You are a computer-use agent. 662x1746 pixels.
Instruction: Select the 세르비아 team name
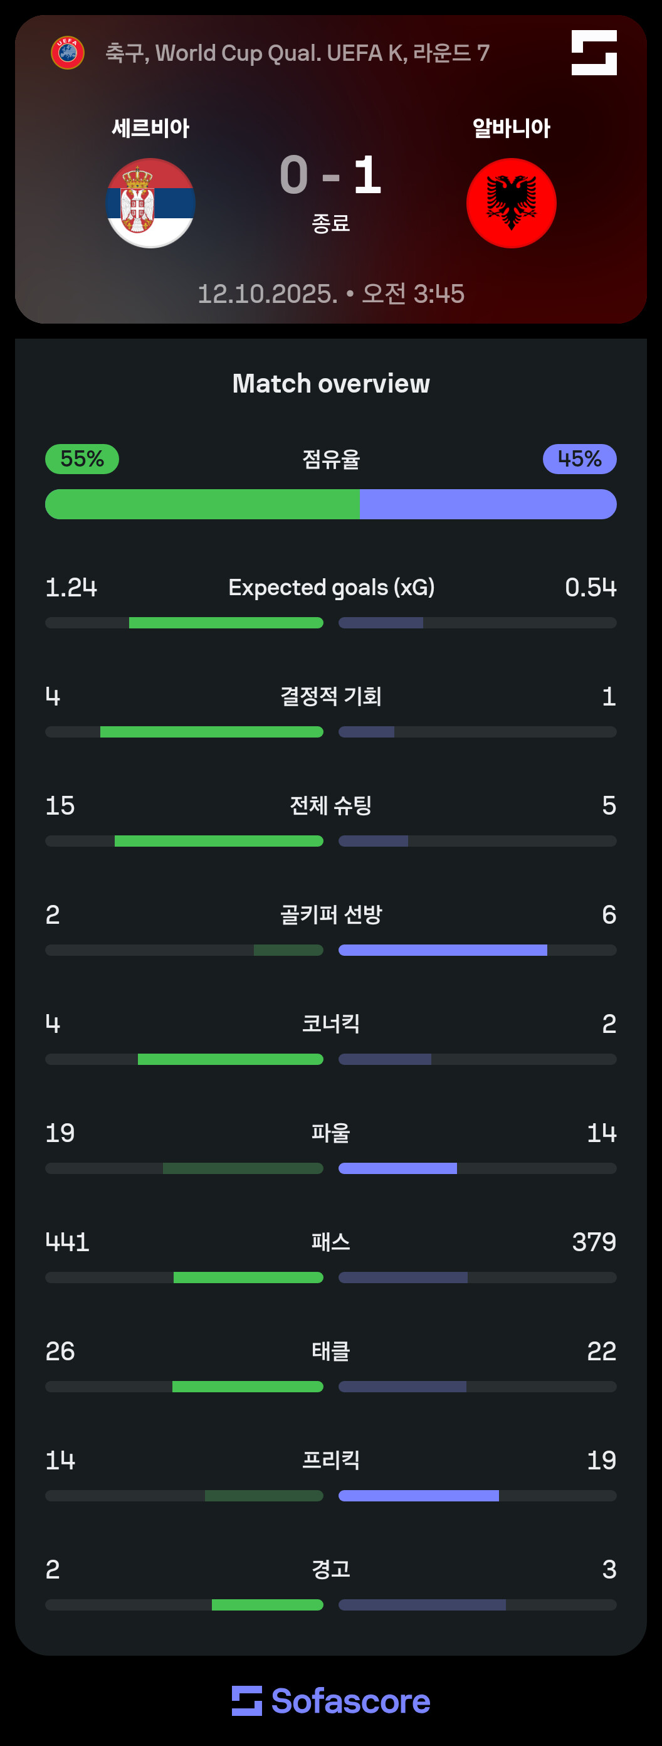(150, 128)
